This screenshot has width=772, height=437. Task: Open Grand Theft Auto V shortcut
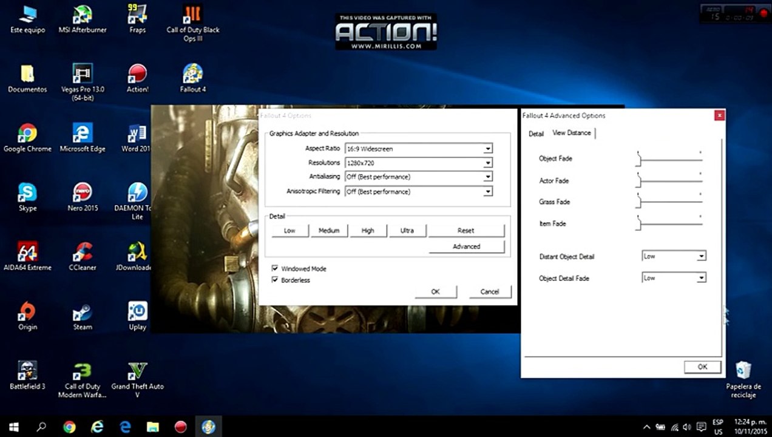137,380
